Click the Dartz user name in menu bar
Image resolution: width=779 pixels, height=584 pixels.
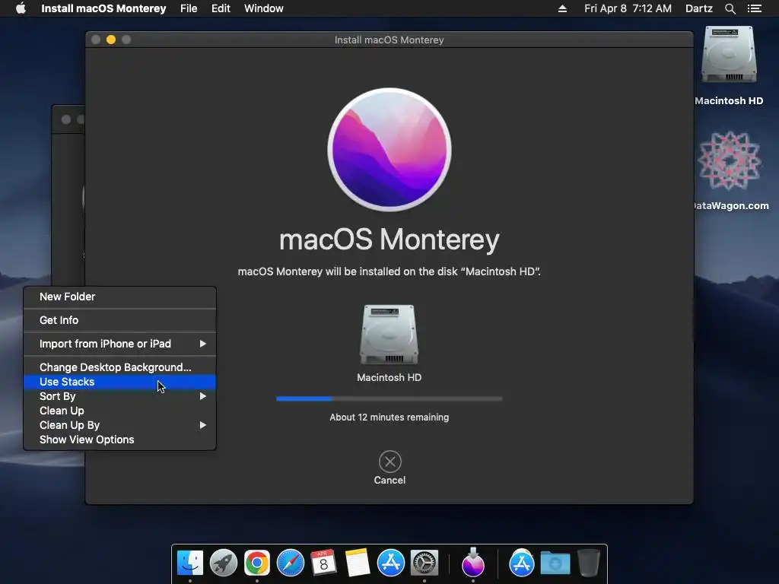699,8
